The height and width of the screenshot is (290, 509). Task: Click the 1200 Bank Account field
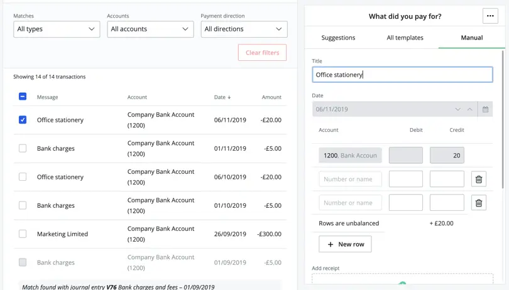pos(350,156)
